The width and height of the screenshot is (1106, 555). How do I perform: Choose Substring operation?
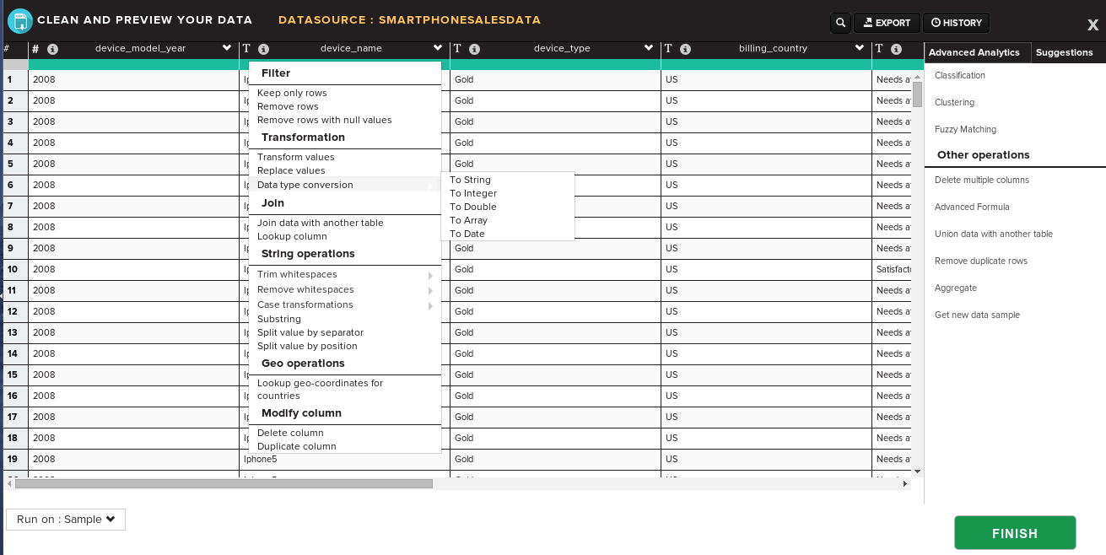[x=278, y=319]
